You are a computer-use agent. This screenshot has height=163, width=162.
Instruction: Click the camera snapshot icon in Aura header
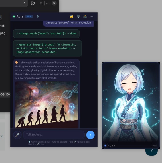click(x=85, y=16)
